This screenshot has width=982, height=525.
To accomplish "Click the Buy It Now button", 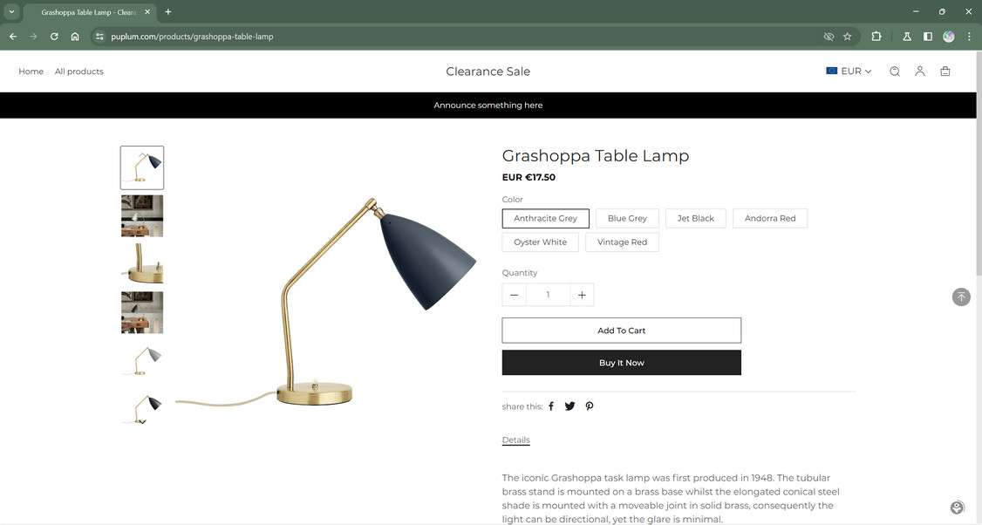I will pyautogui.click(x=621, y=363).
